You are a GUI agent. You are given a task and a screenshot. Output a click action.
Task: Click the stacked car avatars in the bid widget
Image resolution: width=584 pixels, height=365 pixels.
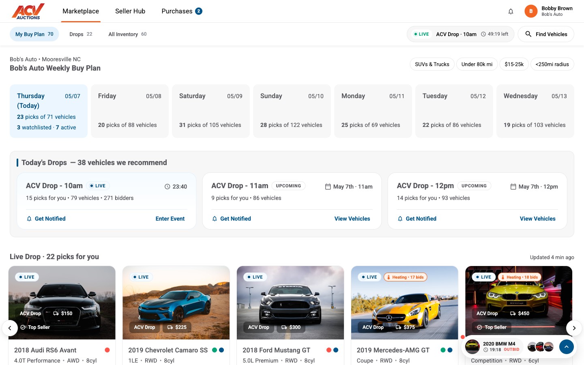[541, 347]
